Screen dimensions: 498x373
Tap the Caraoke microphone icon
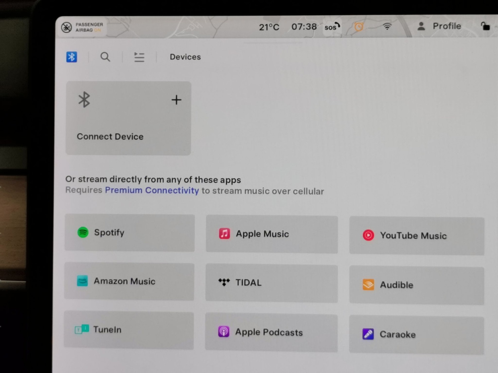point(368,334)
